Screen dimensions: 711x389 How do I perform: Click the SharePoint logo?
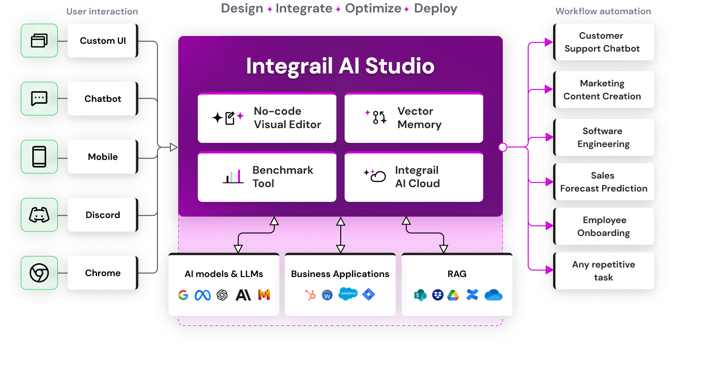point(420,295)
